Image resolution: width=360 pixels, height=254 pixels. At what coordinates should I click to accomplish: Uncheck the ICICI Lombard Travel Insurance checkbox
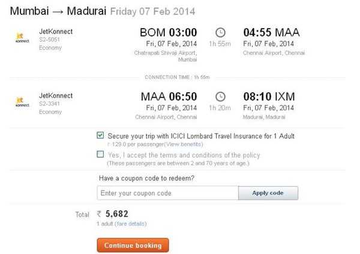(x=100, y=136)
